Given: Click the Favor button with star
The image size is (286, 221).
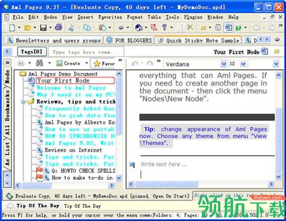Looking at the screenshot, I should click(x=104, y=63).
